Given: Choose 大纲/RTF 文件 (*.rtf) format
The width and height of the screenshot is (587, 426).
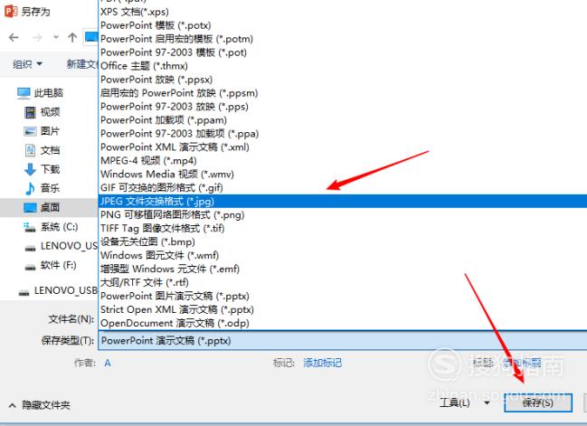Looking at the screenshot, I should click(343, 282).
